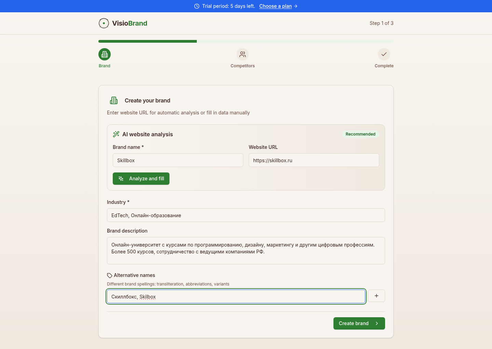Click the magic wand icon beside AI website analysis
Image resolution: width=492 pixels, height=349 pixels.
point(116,134)
